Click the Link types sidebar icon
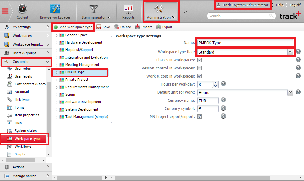The image size is (304, 181). (9, 100)
